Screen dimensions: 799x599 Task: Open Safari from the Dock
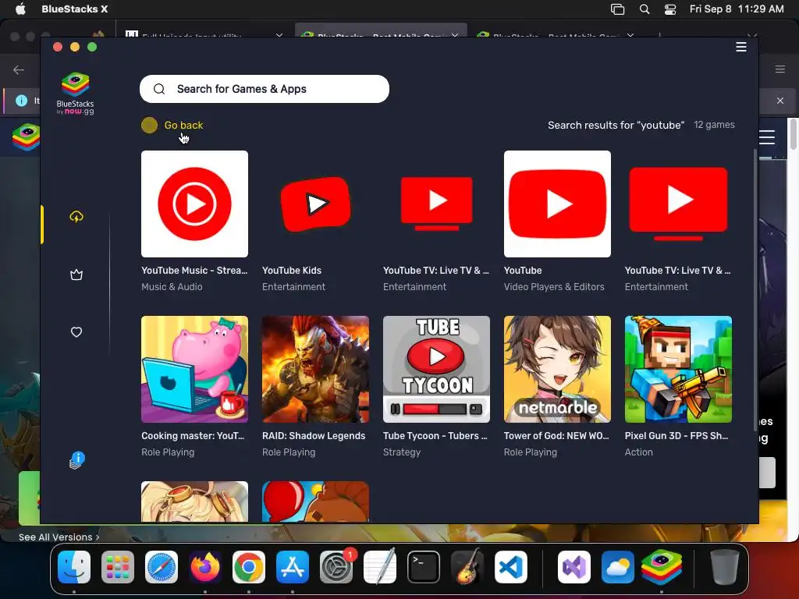coord(162,567)
